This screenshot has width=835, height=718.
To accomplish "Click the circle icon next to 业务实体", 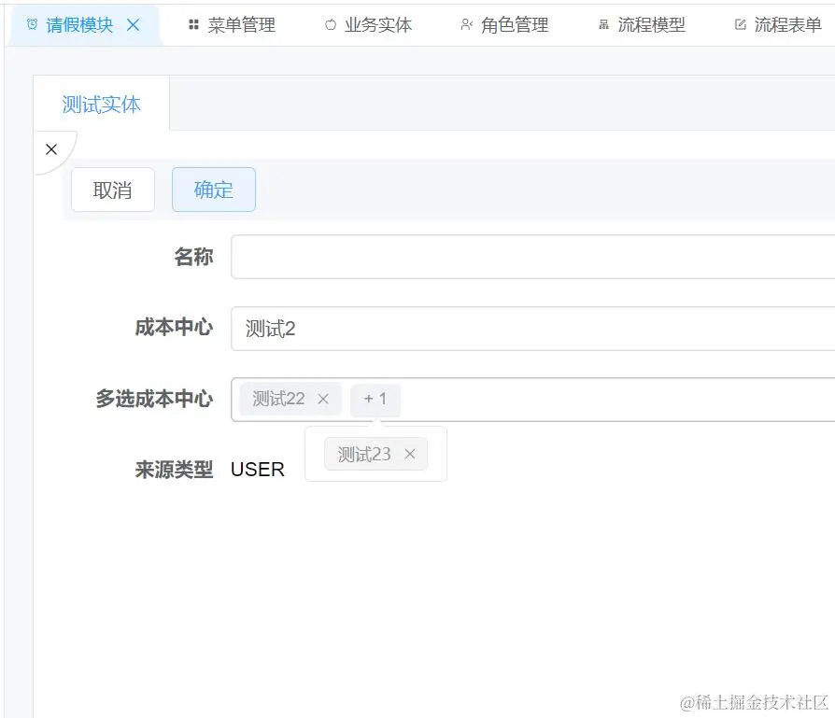I will pyautogui.click(x=329, y=25).
